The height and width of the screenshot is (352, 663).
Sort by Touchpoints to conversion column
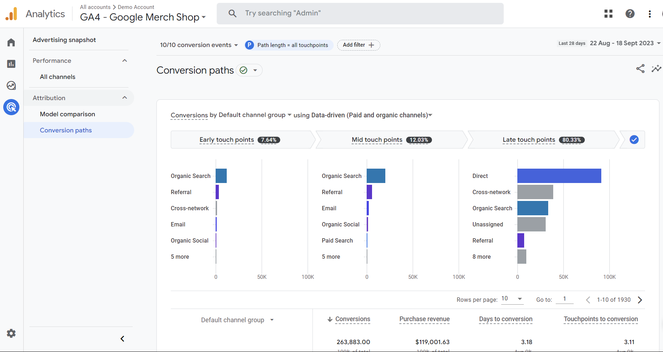pyautogui.click(x=601, y=319)
